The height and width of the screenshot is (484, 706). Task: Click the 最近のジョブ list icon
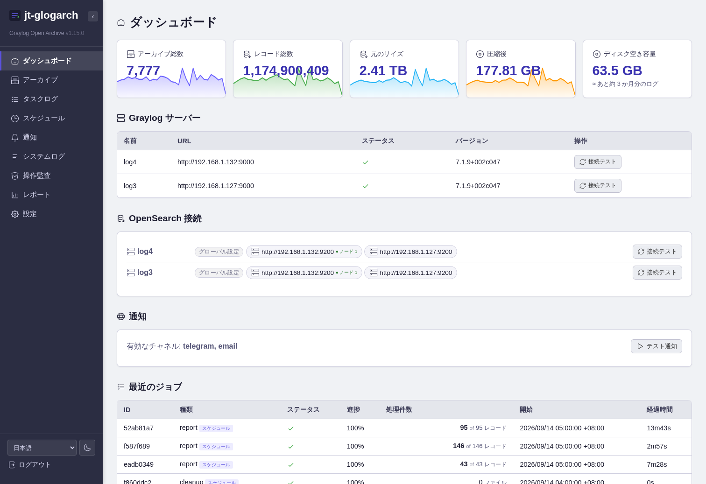[x=121, y=387]
